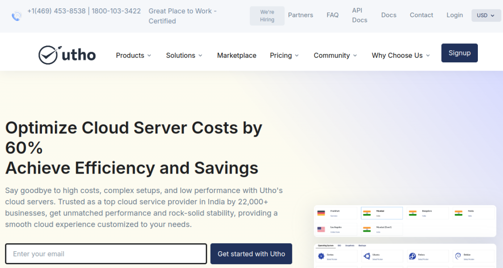Open the USD currency dropdown
The width and height of the screenshot is (503, 268).
486,15
